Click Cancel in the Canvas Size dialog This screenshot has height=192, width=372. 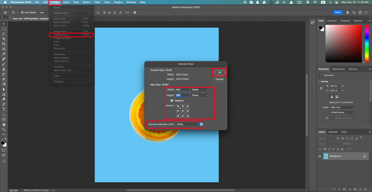219,79
